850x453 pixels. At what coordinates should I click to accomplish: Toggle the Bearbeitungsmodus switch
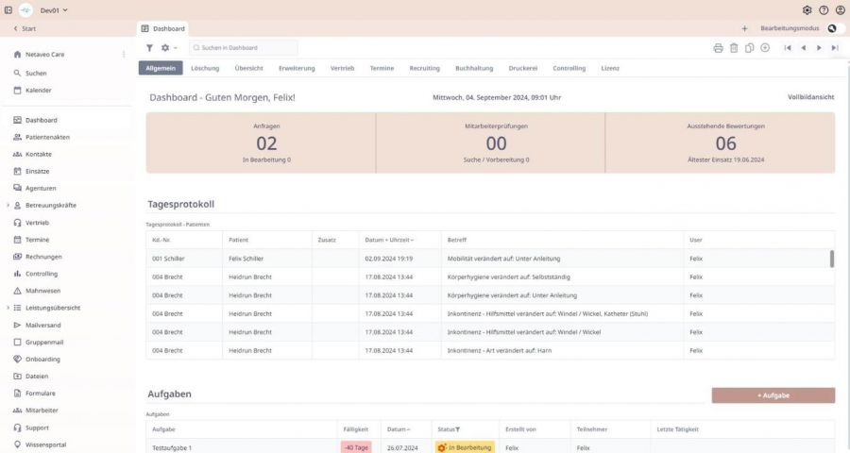pyautogui.click(x=832, y=28)
